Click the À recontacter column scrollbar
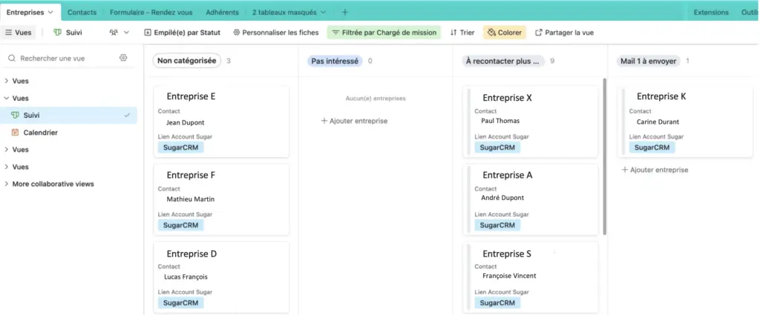This screenshot has height=315, width=760. click(x=604, y=156)
